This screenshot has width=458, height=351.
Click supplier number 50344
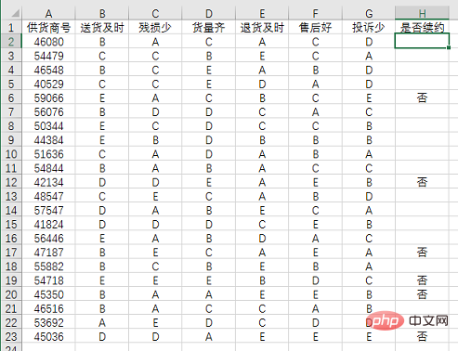pos(48,126)
